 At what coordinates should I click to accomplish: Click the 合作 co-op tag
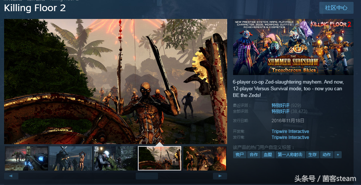coord(254,155)
